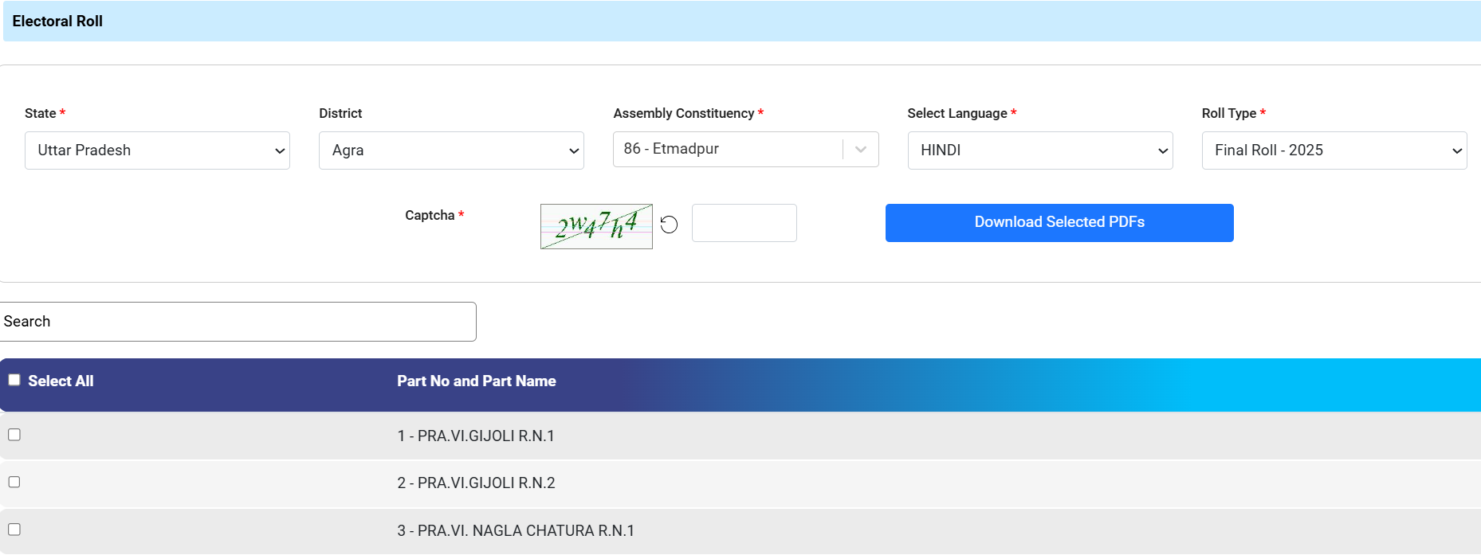This screenshot has width=1481, height=555.
Task: Click the Download Selected PDFs button
Action: pyautogui.click(x=1059, y=223)
